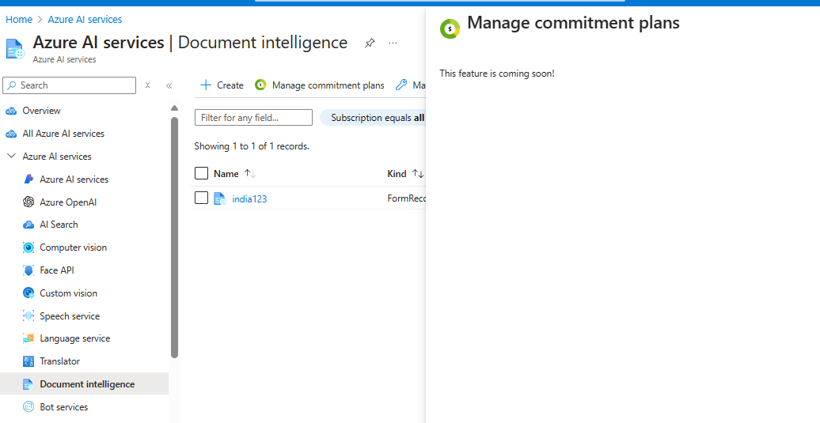Click the Document intelligence header icon

[x=15, y=48]
